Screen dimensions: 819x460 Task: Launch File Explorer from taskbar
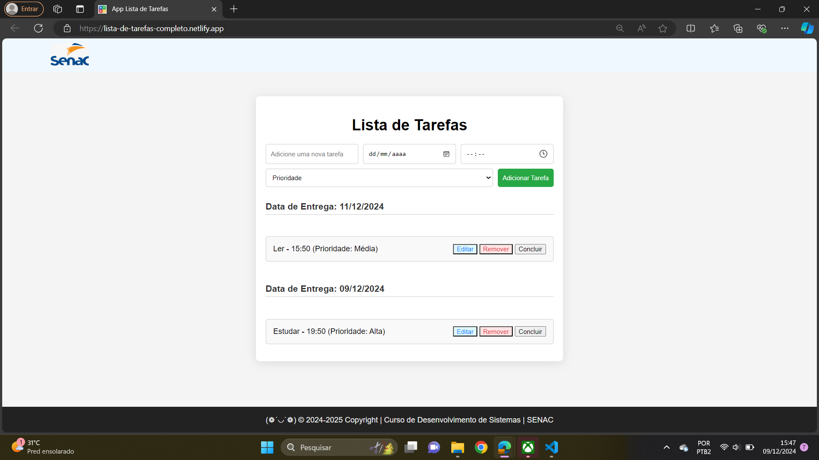[x=458, y=447]
